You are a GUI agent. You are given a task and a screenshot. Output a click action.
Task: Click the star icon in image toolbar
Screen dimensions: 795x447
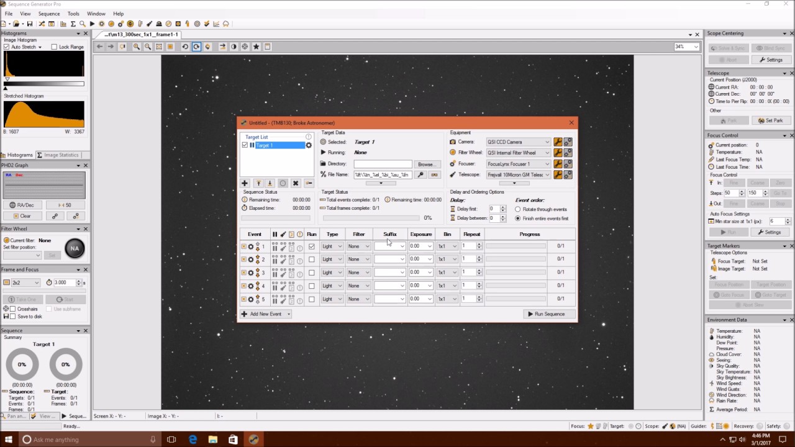click(256, 47)
